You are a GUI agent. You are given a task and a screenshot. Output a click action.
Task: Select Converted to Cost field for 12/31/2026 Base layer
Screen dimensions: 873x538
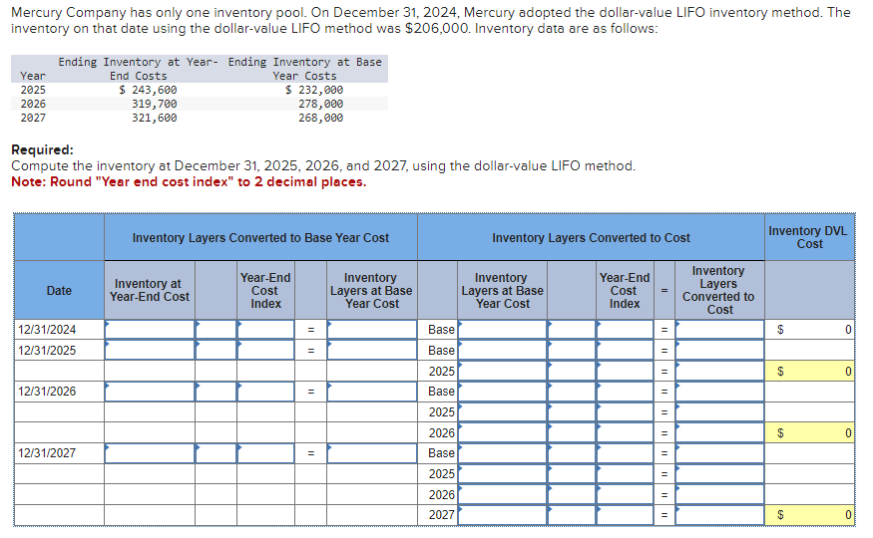click(x=719, y=392)
